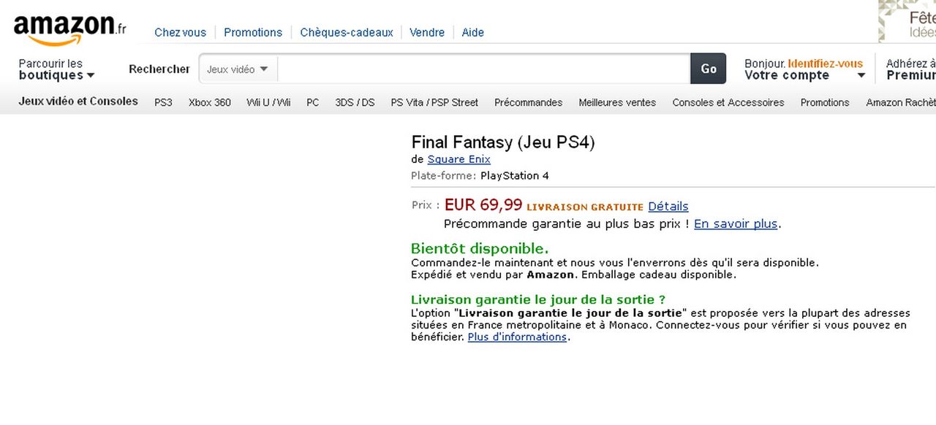Screen dimensions: 936x425
Task: Click inside the search input field
Action: pyautogui.click(x=483, y=69)
